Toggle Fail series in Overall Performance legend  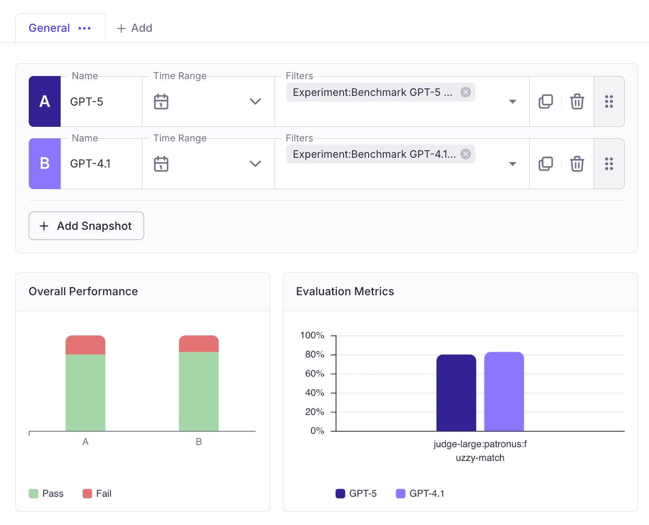[97, 494]
